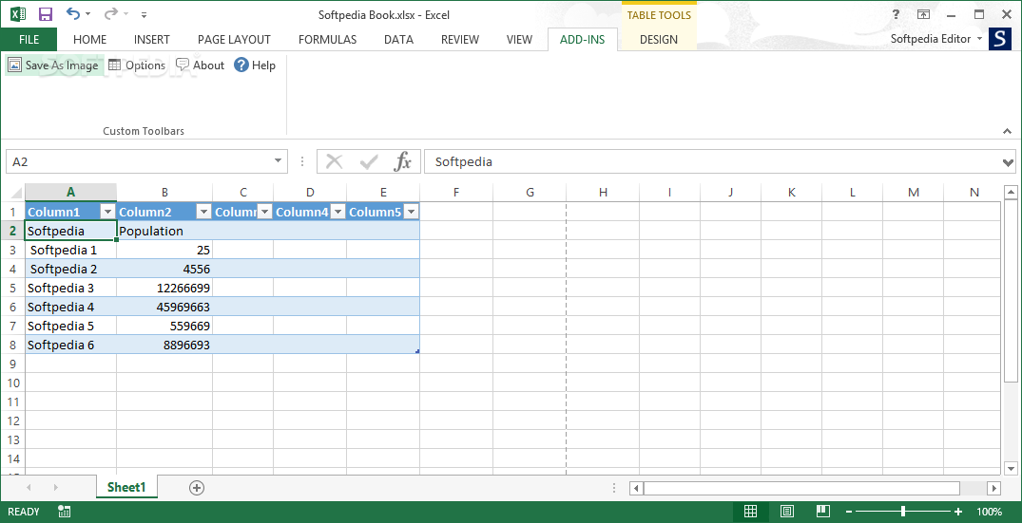Click the formula bar containing Softpedia
The width and height of the screenshot is (1022, 523).
coord(712,162)
